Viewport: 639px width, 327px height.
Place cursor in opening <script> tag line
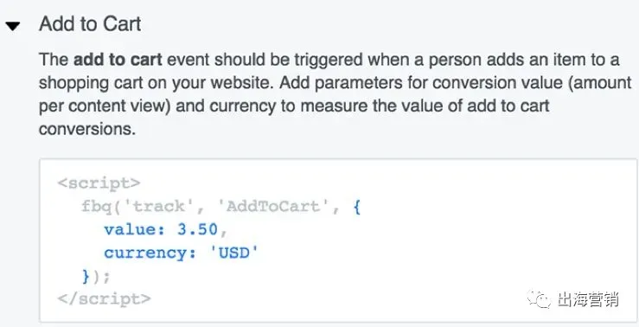99,183
